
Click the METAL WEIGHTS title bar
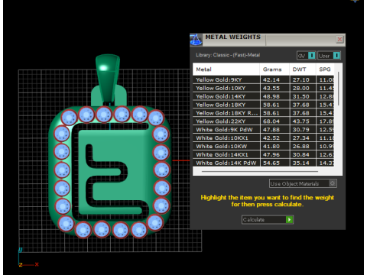[268, 40]
